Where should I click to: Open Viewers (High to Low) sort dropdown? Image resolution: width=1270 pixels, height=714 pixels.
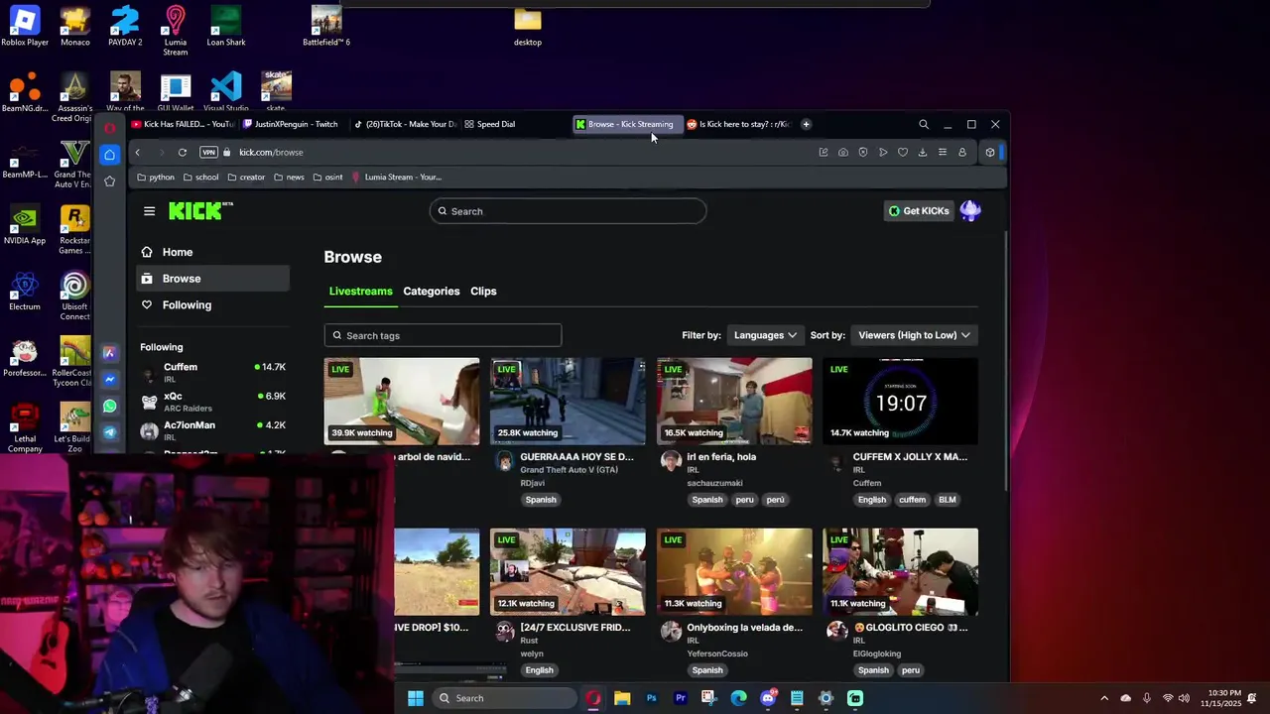pos(914,335)
